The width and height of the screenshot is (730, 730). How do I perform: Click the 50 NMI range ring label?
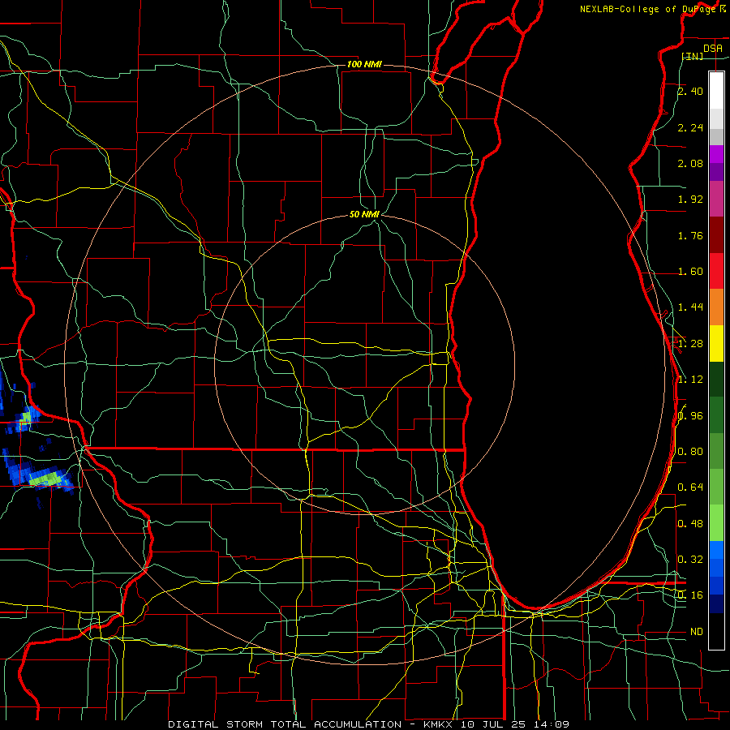(364, 214)
